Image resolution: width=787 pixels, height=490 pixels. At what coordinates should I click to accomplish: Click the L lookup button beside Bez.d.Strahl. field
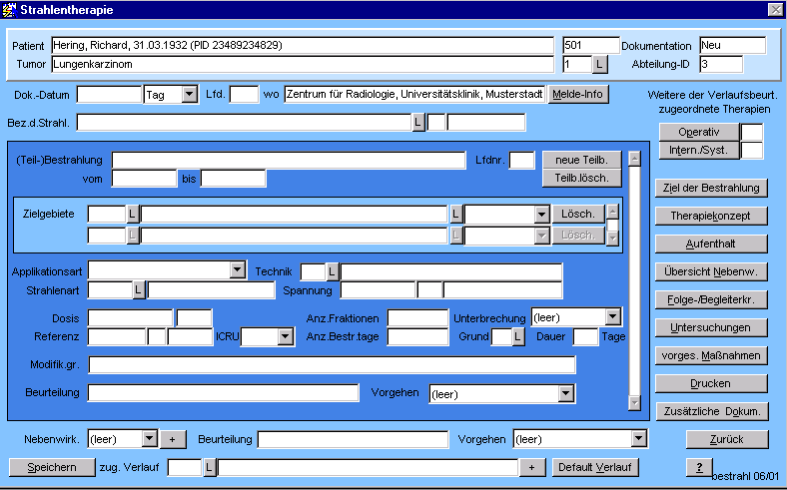(x=418, y=123)
